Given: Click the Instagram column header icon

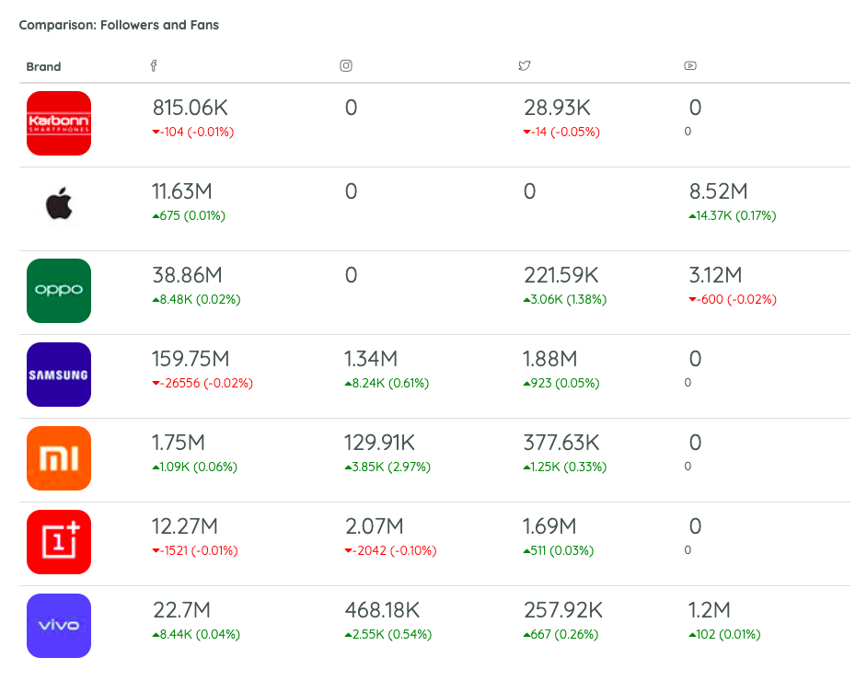Looking at the screenshot, I should coord(346,65).
